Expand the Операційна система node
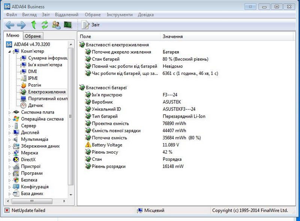Viewport: 300px width, 221px height. (9, 119)
